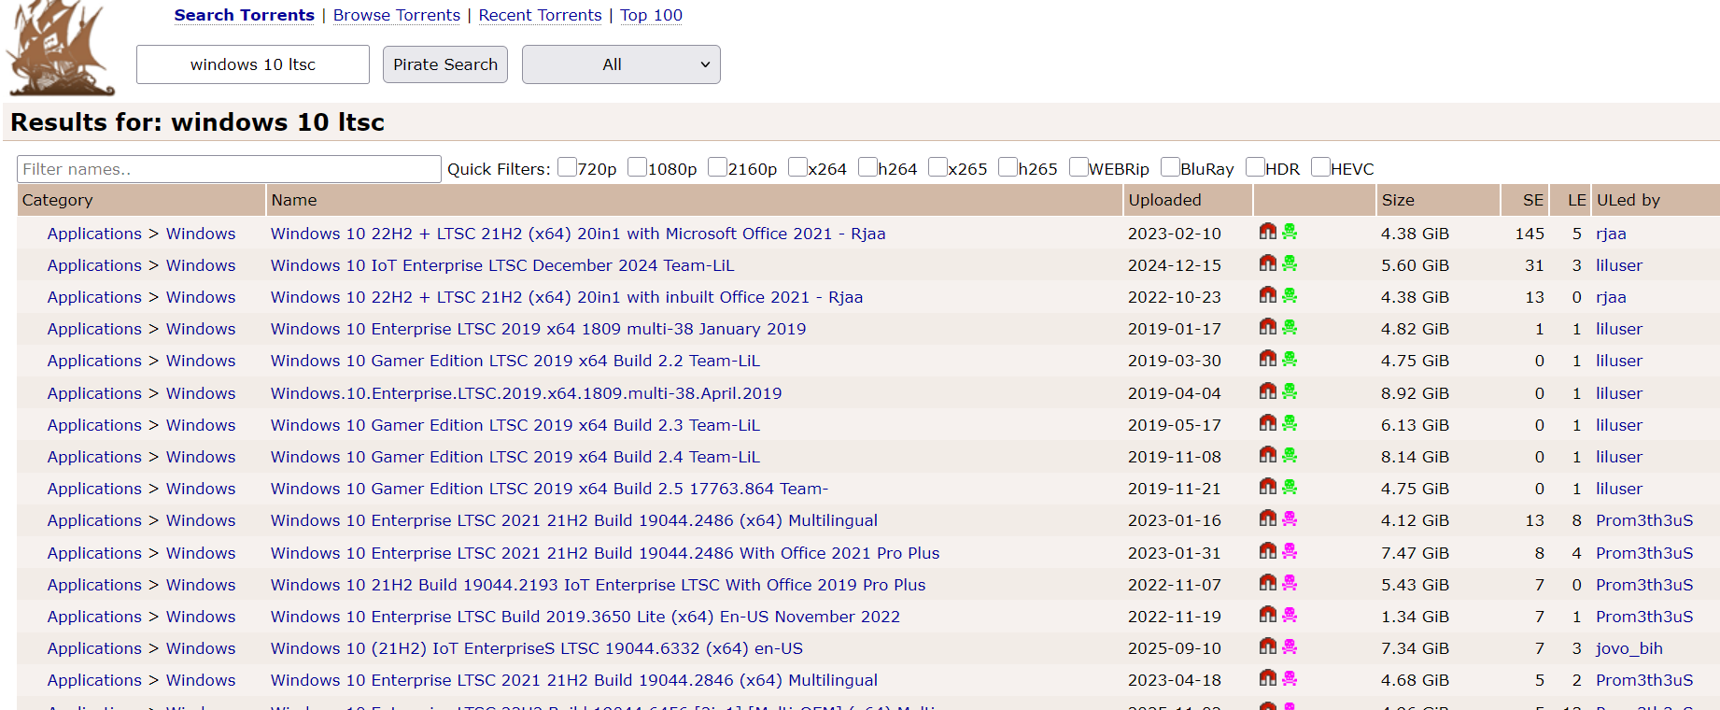Click magnet icon in the 2022-10-23 row
The height and width of the screenshot is (710, 1720).
pyautogui.click(x=1267, y=295)
